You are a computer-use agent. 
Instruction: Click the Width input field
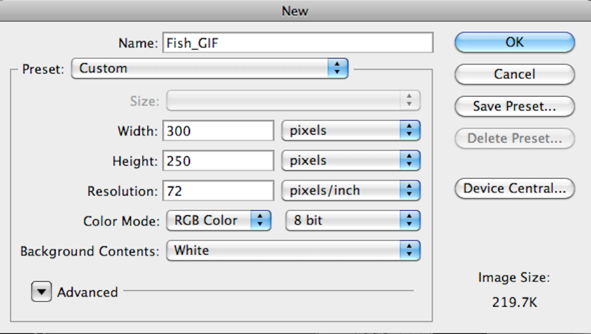(x=218, y=131)
